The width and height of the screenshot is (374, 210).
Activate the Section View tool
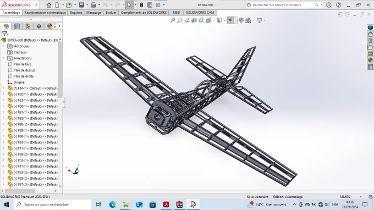[x=194, y=20]
